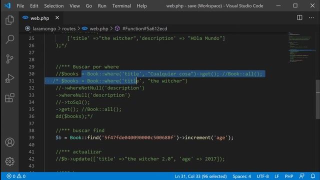This screenshot has height=180, width=320.
Task: Open the Go menu
Action: pos(88,5)
